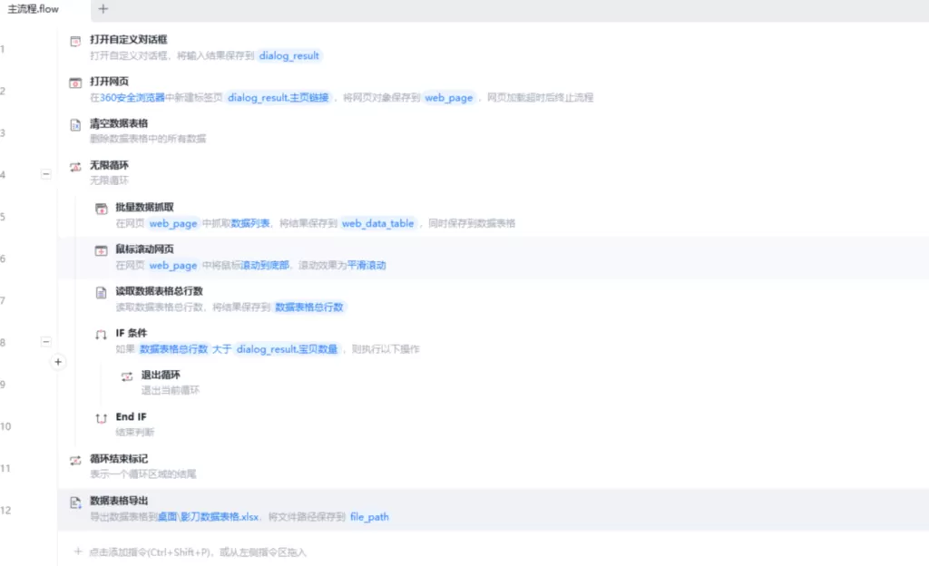Click the 批量数据抓取 data scraping icon
The width and height of the screenshot is (929, 566).
coord(100,208)
